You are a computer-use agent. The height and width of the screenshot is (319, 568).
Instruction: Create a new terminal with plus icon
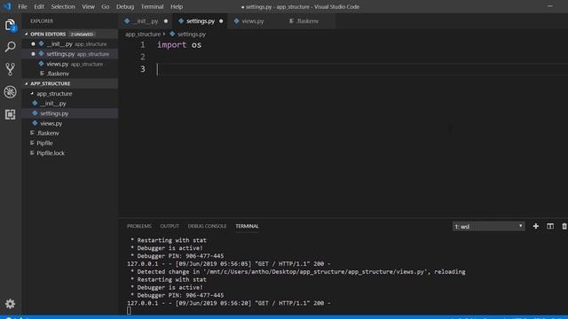pyautogui.click(x=536, y=227)
